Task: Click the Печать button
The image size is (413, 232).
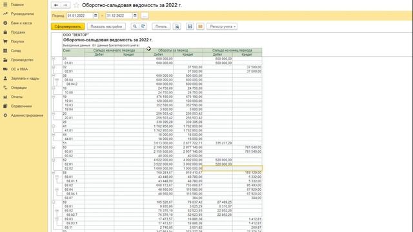Action: pyautogui.click(x=161, y=26)
